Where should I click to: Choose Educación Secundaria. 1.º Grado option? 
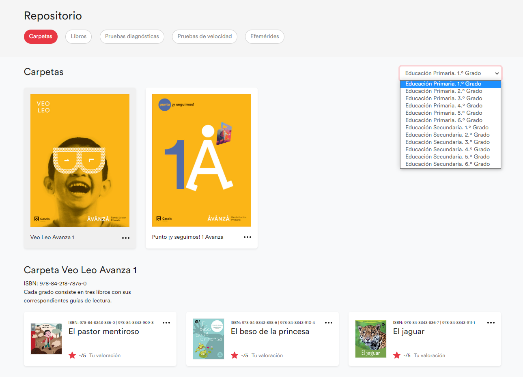(x=447, y=128)
